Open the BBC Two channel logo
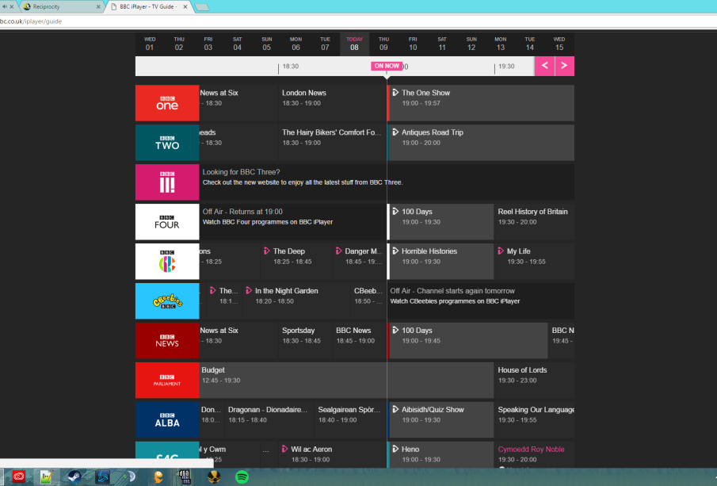The height and width of the screenshot is (486, 717). [167, 143]
